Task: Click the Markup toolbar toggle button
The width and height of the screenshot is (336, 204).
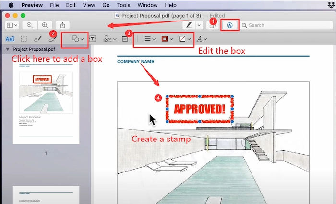Action: (229, 25)
